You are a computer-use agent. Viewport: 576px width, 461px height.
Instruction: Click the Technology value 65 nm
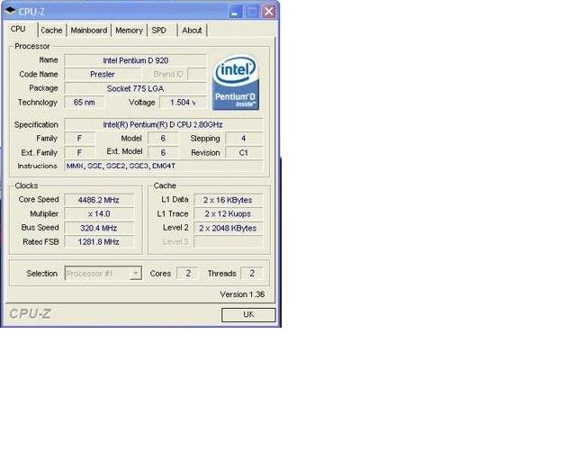(x=84, y=103)
